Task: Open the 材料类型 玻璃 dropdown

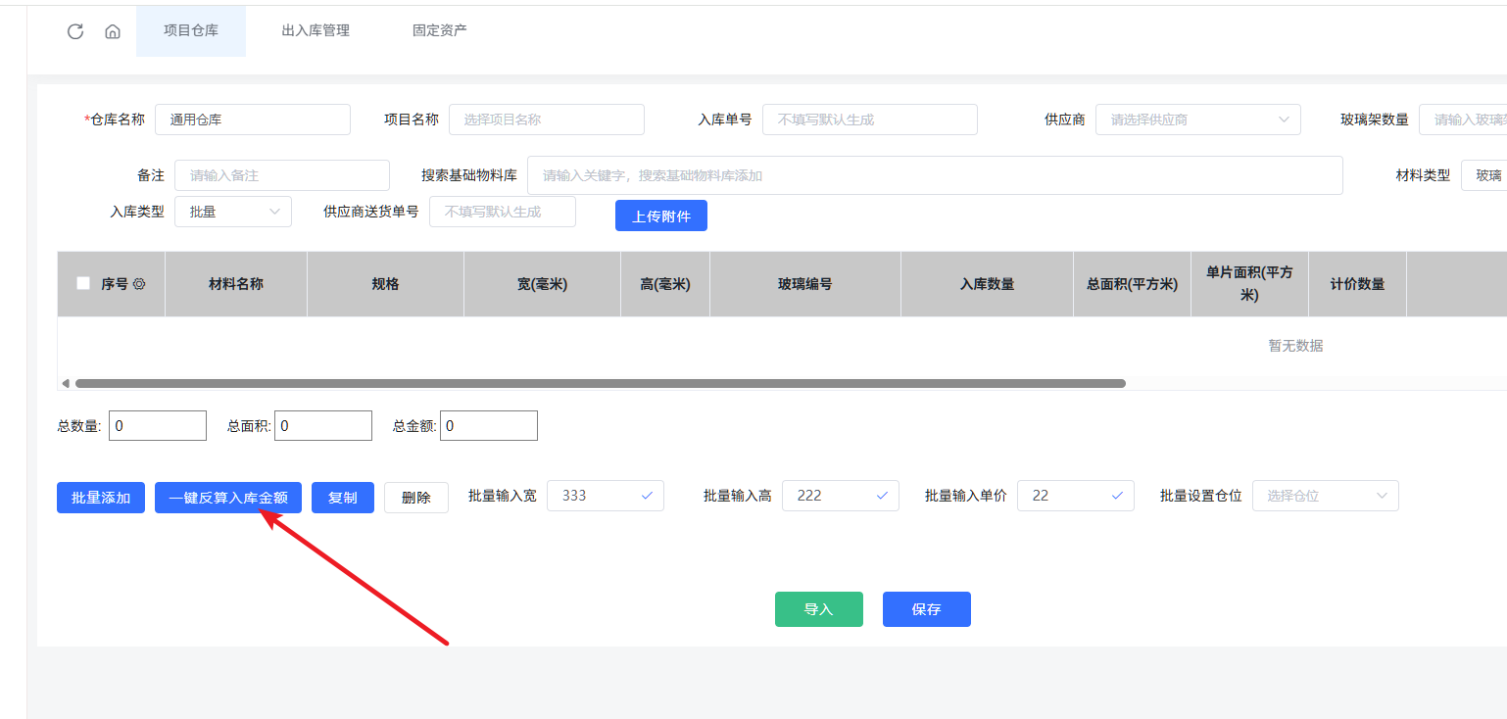Action: [x=1483, y=175]
